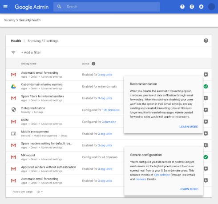The height and width of the screenshot is (204, 218).
Task: Select Approved senders without authentication name
Action: pyautogui.click(x=48, y=167)
